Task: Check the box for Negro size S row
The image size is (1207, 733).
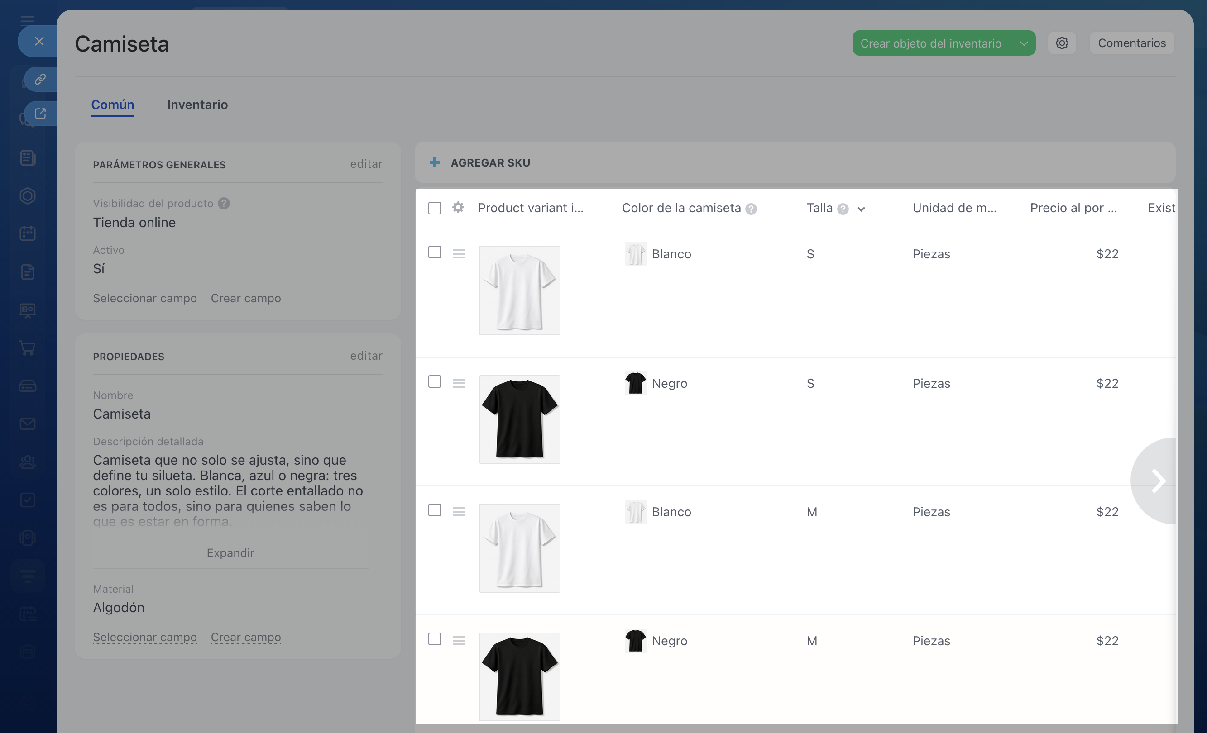Action: (435, 381)
